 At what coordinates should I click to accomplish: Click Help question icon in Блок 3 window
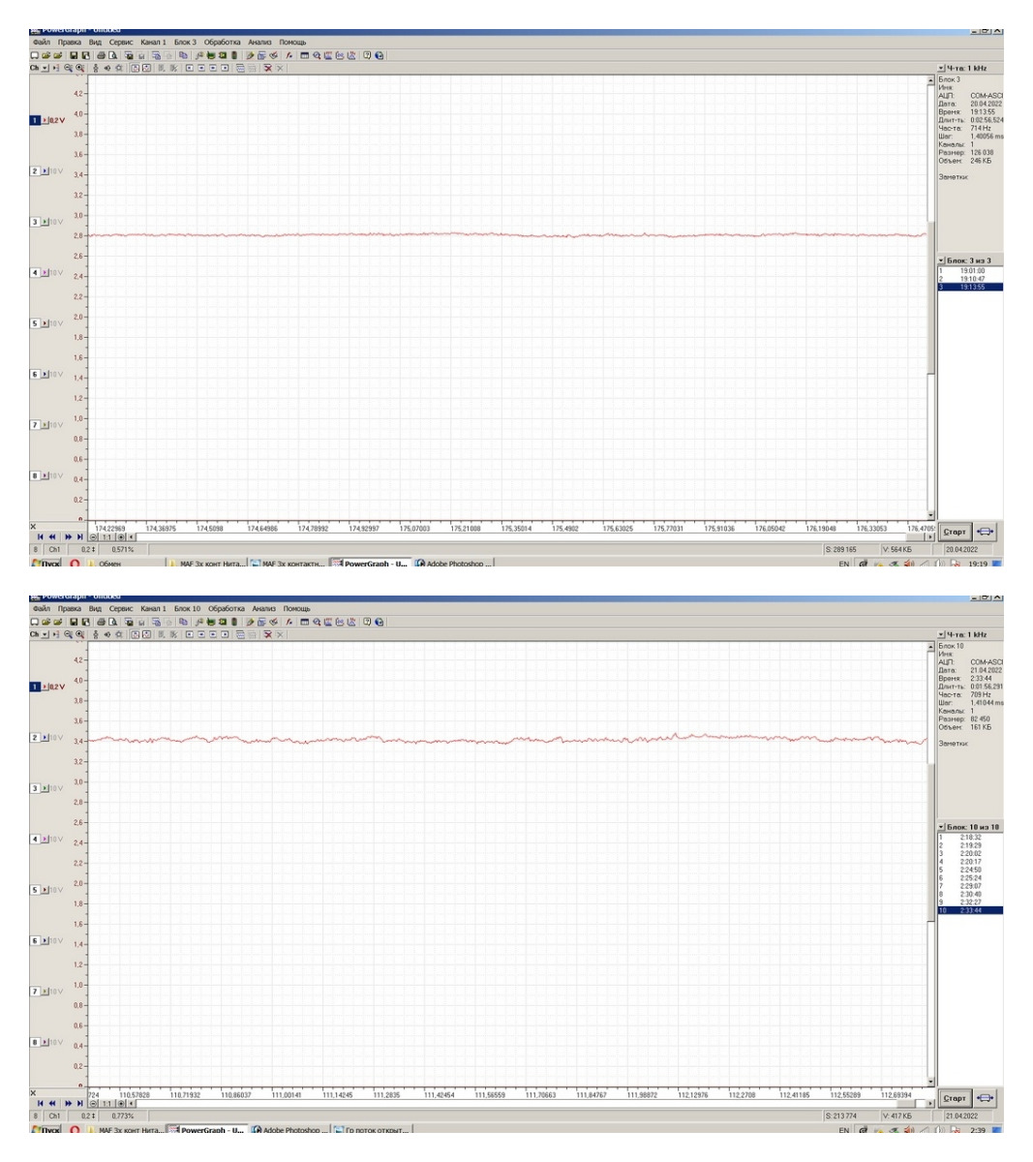pos(368,55)
